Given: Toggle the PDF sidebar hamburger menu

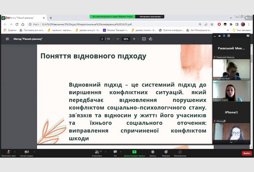Looking at the screenshot, I should (x=7, y=39).
